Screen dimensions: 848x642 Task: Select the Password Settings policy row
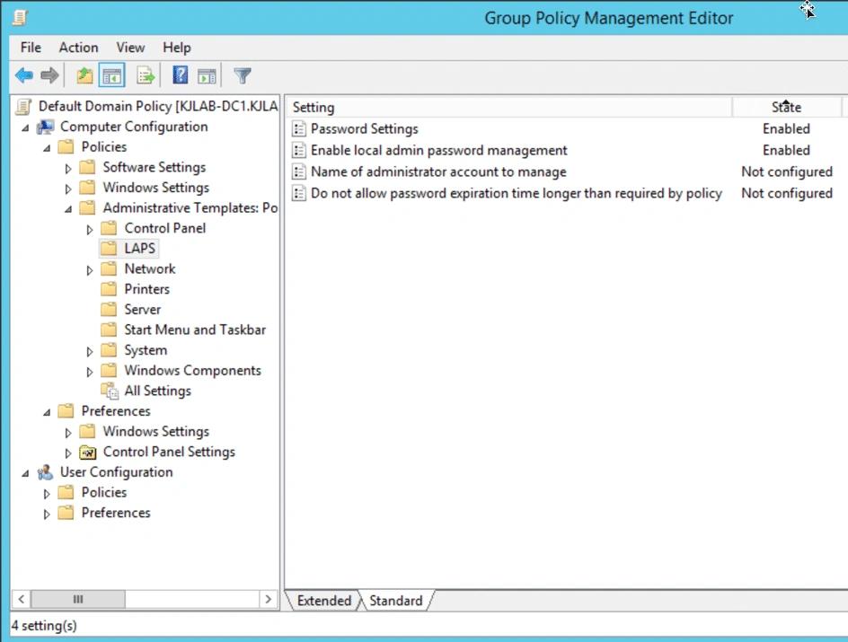[566, 128]
